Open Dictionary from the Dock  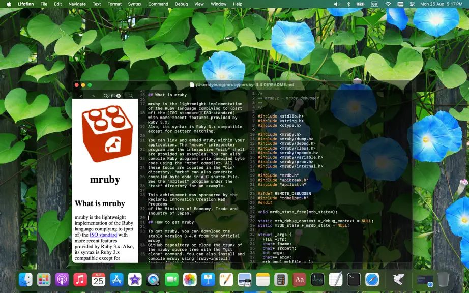pyautogui.click(x=299, y=280)
